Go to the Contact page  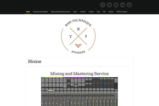tap(111, 12)
